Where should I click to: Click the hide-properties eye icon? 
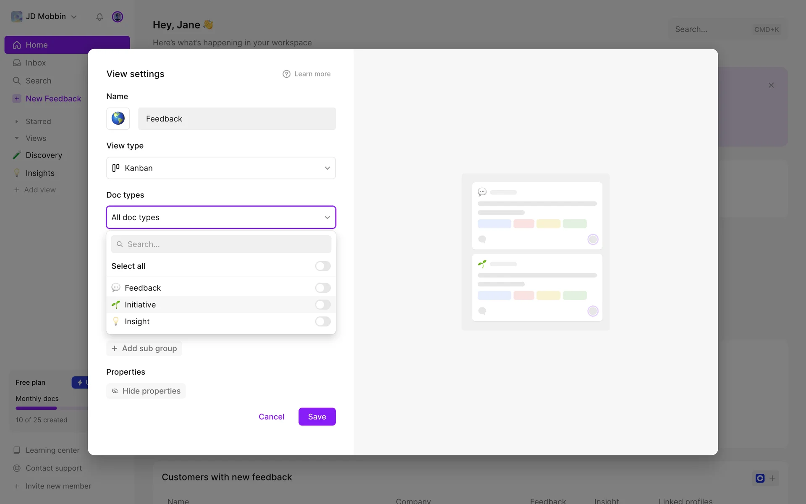[x=115, y=391]
